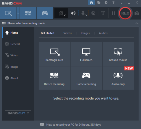The width and height of the screenshot is (141, 129).
Task: Open the Audios tab
Action: pyautogui.click(x=103, y=33)
